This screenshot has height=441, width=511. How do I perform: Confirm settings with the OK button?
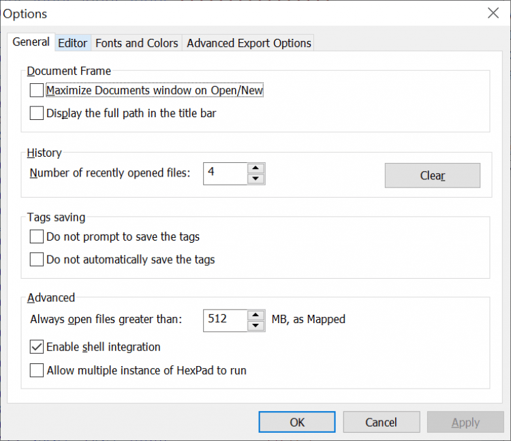coord(297,422)
